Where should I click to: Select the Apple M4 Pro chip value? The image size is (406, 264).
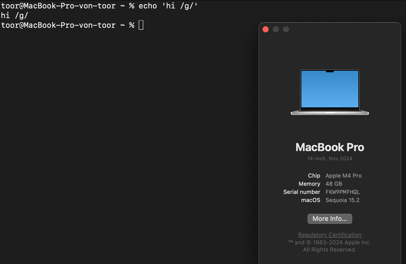pyautogui.click(x=343, y=176)
